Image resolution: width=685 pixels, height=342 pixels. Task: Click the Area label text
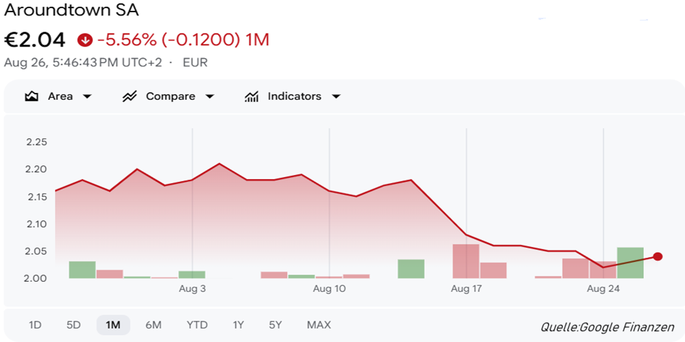(x=60, y=96)
